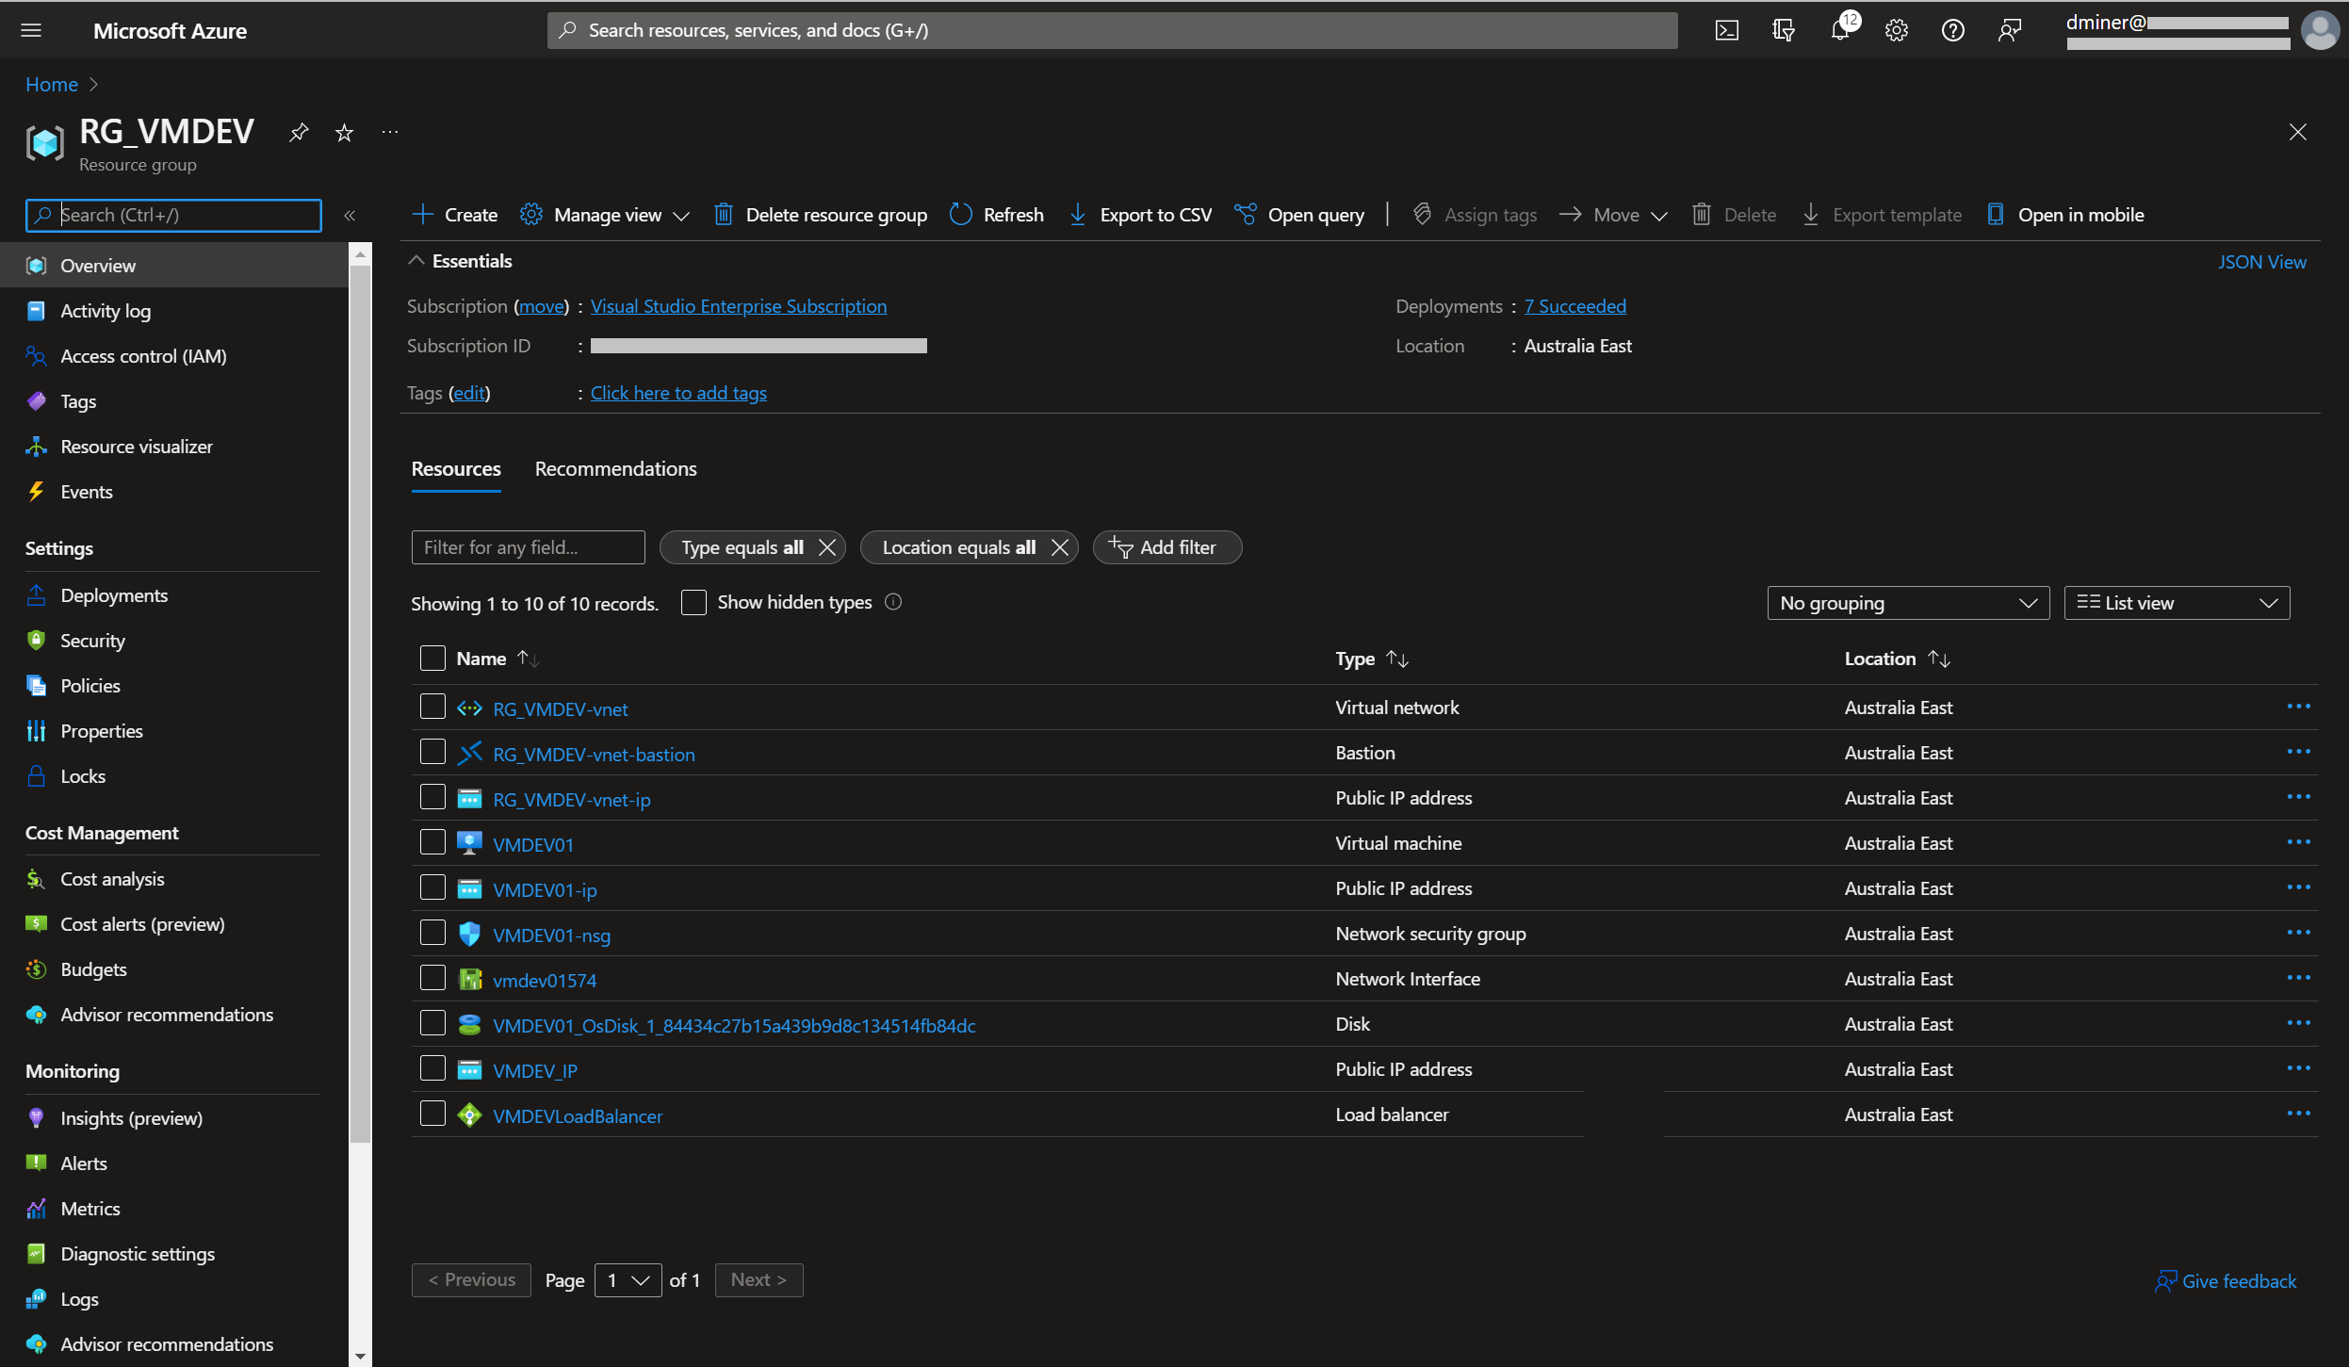Expand the List view dropdown
This screenshot has height=1367, width=2349.
(x=2176, y=603)
